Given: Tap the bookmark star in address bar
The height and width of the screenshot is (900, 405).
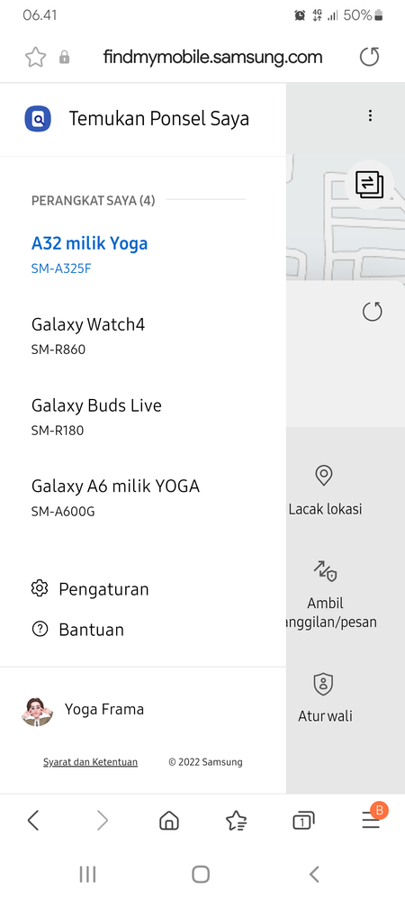Looking at the screenshot, I should [35, 57].
